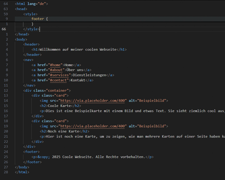Screen dimensions: 225x180
Task: Click the div class="container" line
Action: [47, 90]
